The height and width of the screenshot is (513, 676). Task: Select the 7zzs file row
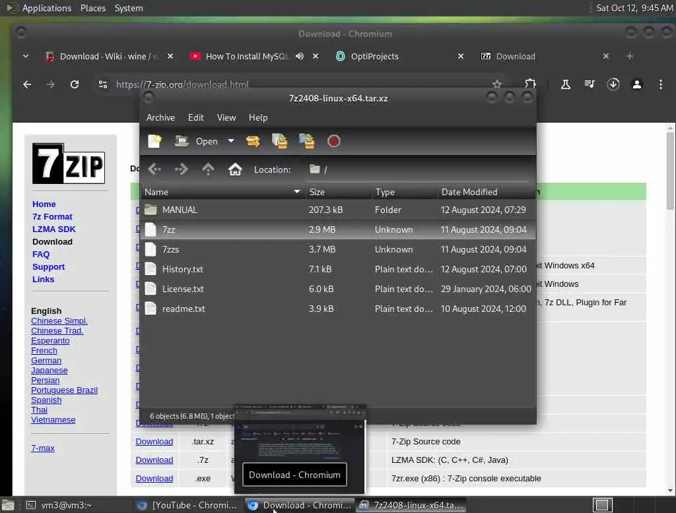(338, 249)
